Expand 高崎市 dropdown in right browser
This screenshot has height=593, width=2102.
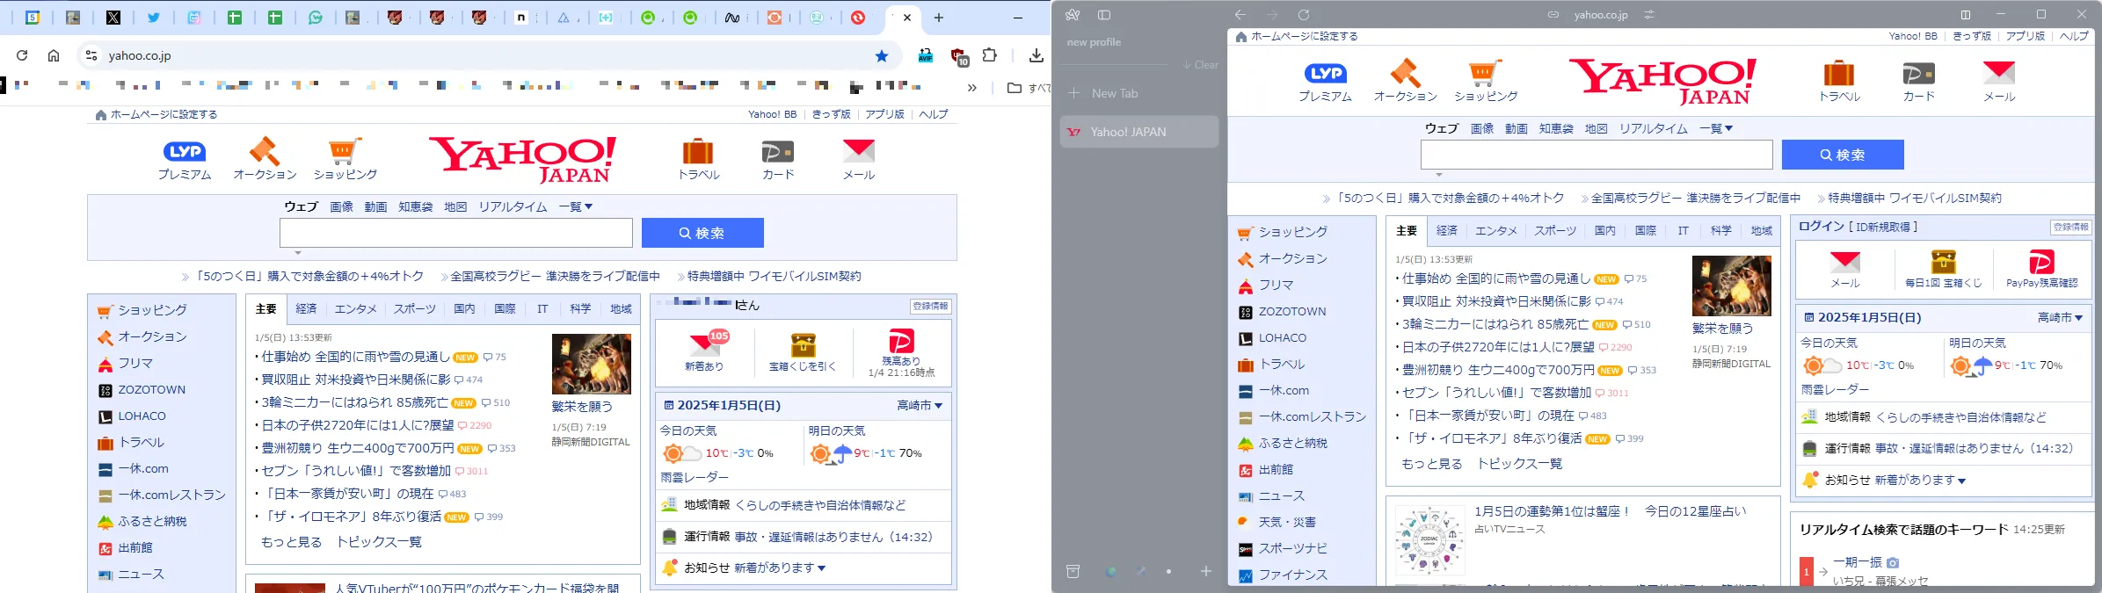coord(2061,318)
